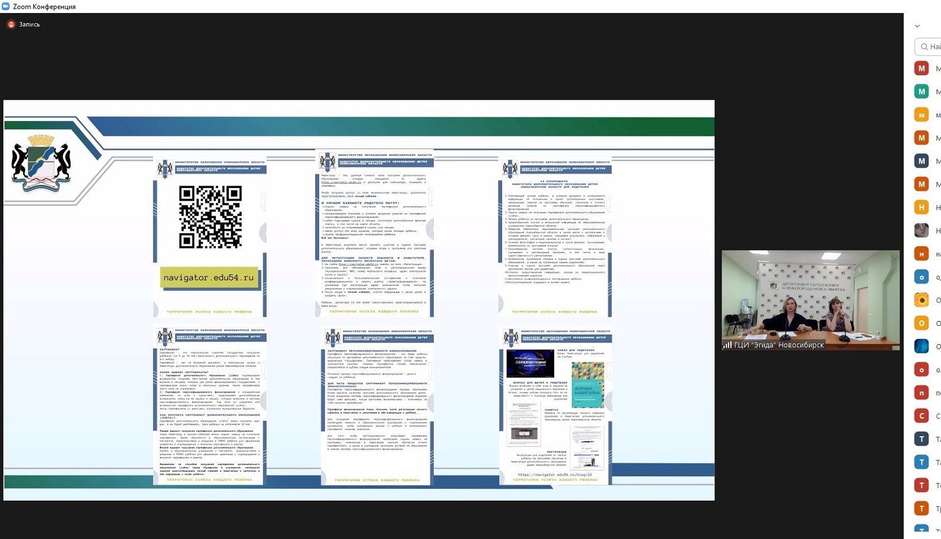Click the QR code on the shared slide
The height and width of the screenshot is (539, 941).
coord(210,217)
